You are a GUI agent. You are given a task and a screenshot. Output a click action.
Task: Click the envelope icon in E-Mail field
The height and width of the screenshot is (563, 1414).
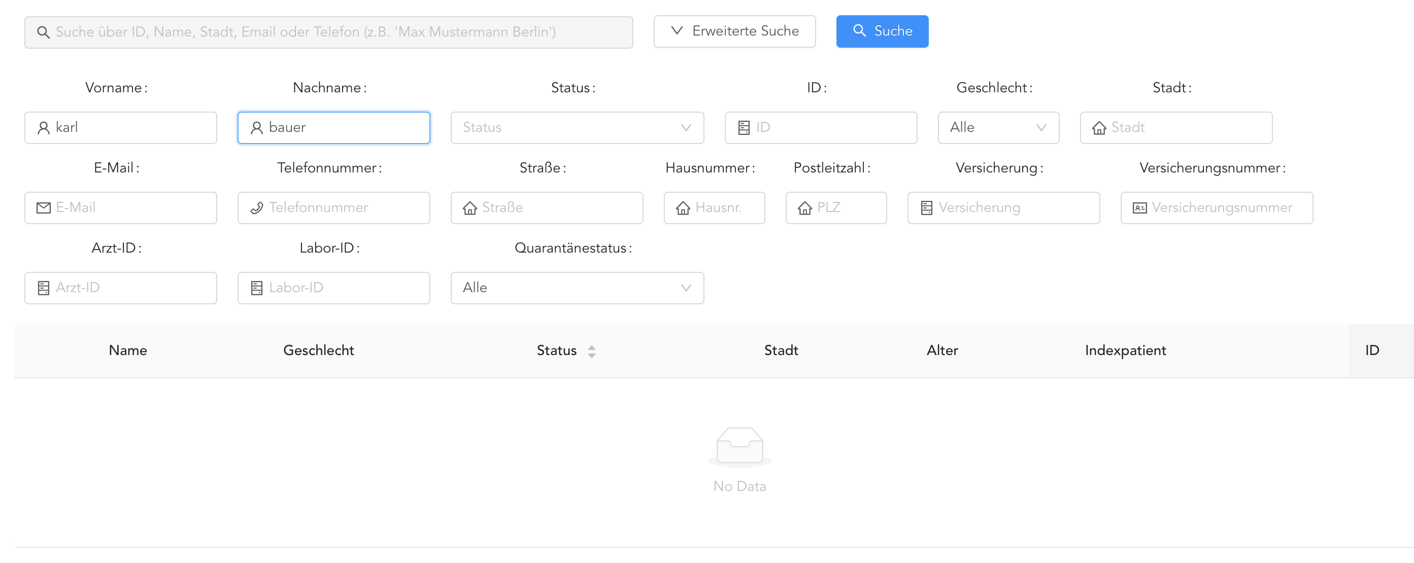[43, 208]
